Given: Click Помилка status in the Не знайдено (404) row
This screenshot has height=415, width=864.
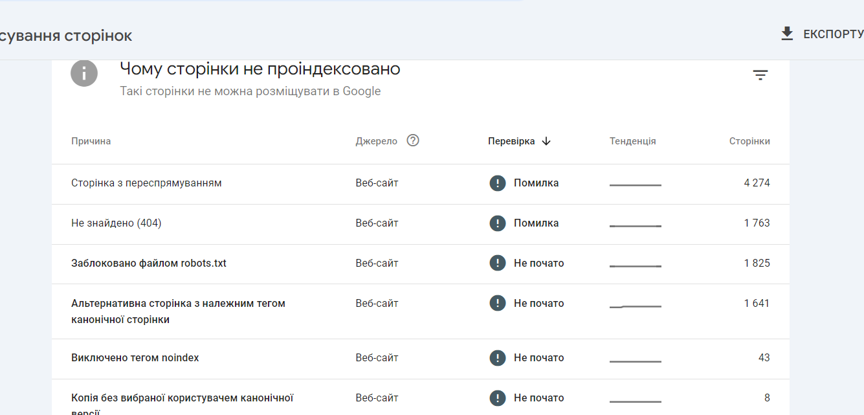Looking at the screenshot, I should [536, 223].
